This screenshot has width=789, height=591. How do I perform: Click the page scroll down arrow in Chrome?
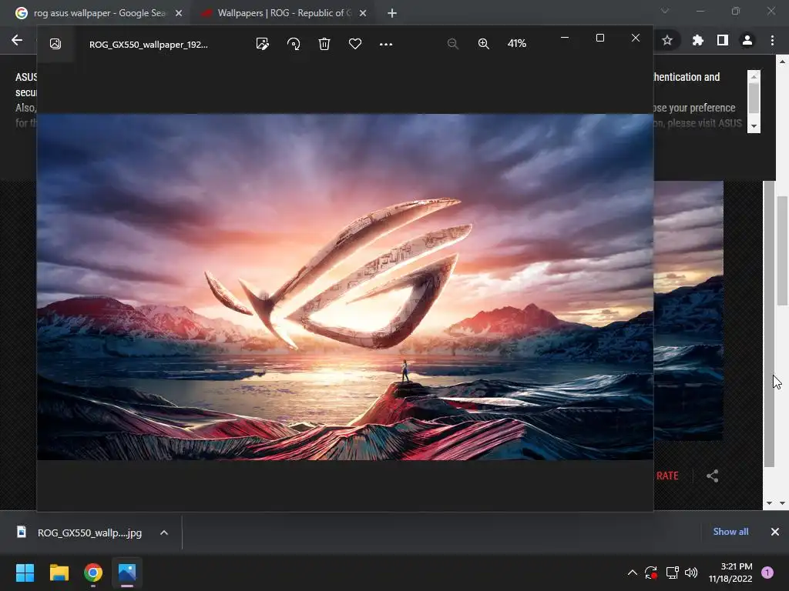(x=783, y=503)
